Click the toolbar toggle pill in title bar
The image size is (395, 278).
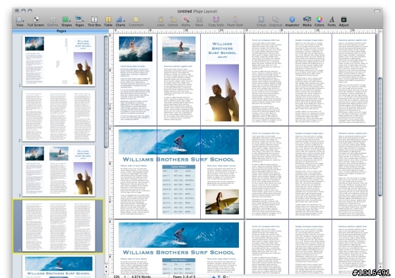(x=377, y=11)
